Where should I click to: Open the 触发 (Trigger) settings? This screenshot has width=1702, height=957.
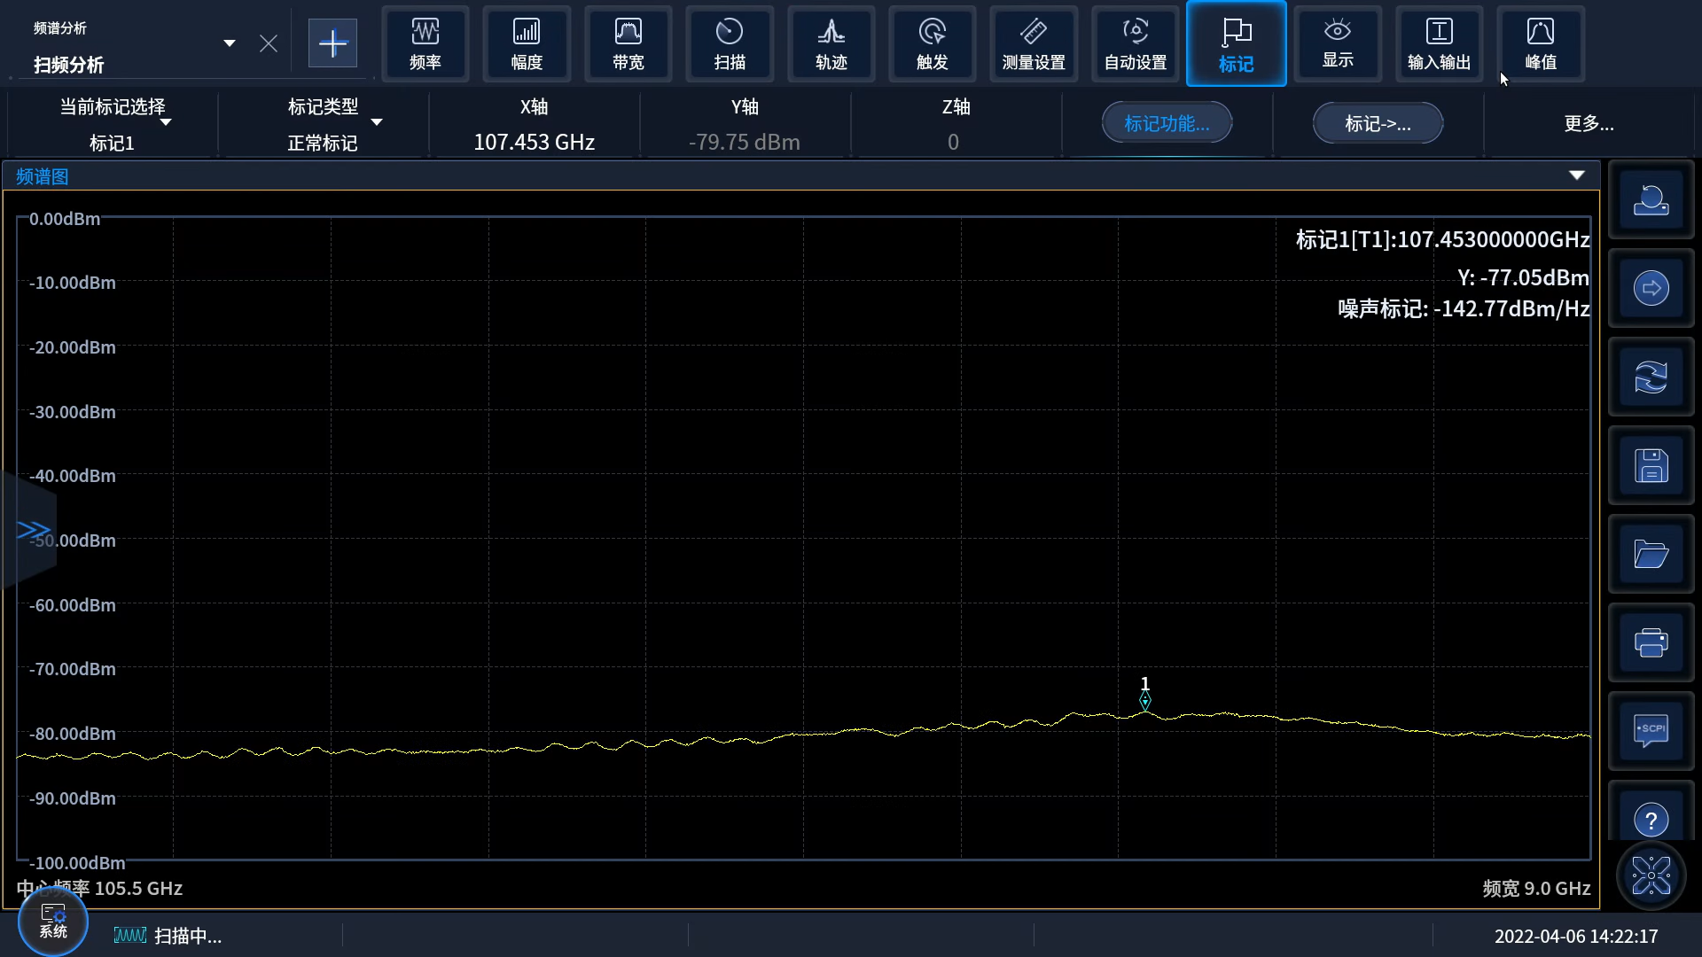[932, 43]
